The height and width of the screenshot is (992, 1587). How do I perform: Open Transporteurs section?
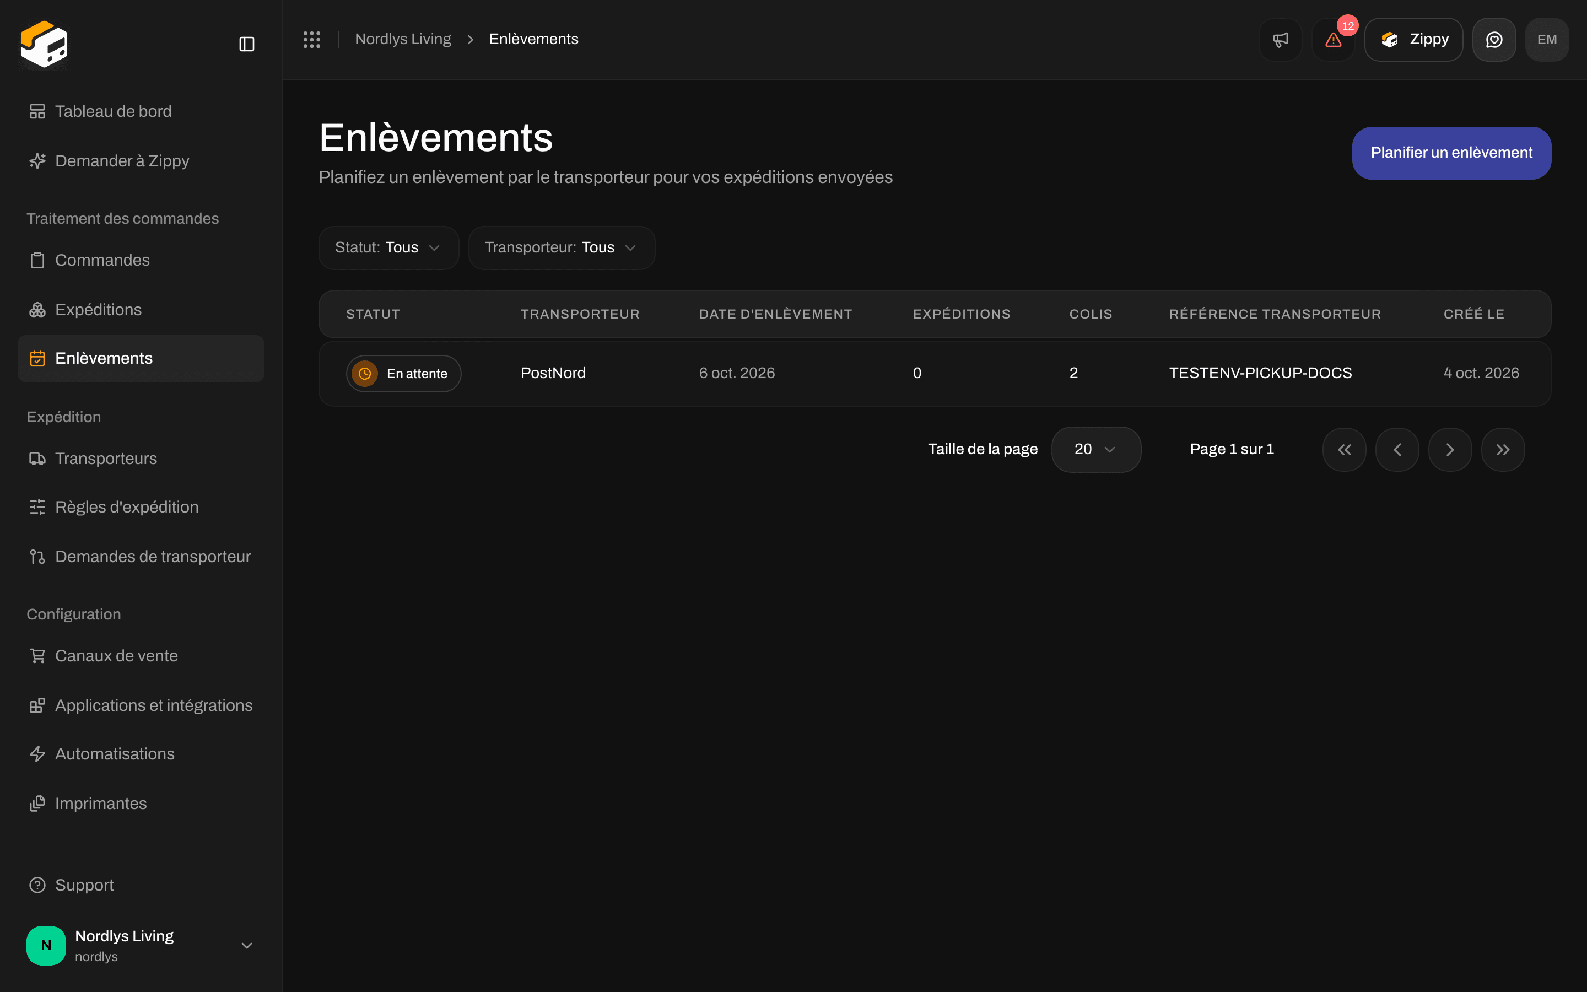point(141,459)
